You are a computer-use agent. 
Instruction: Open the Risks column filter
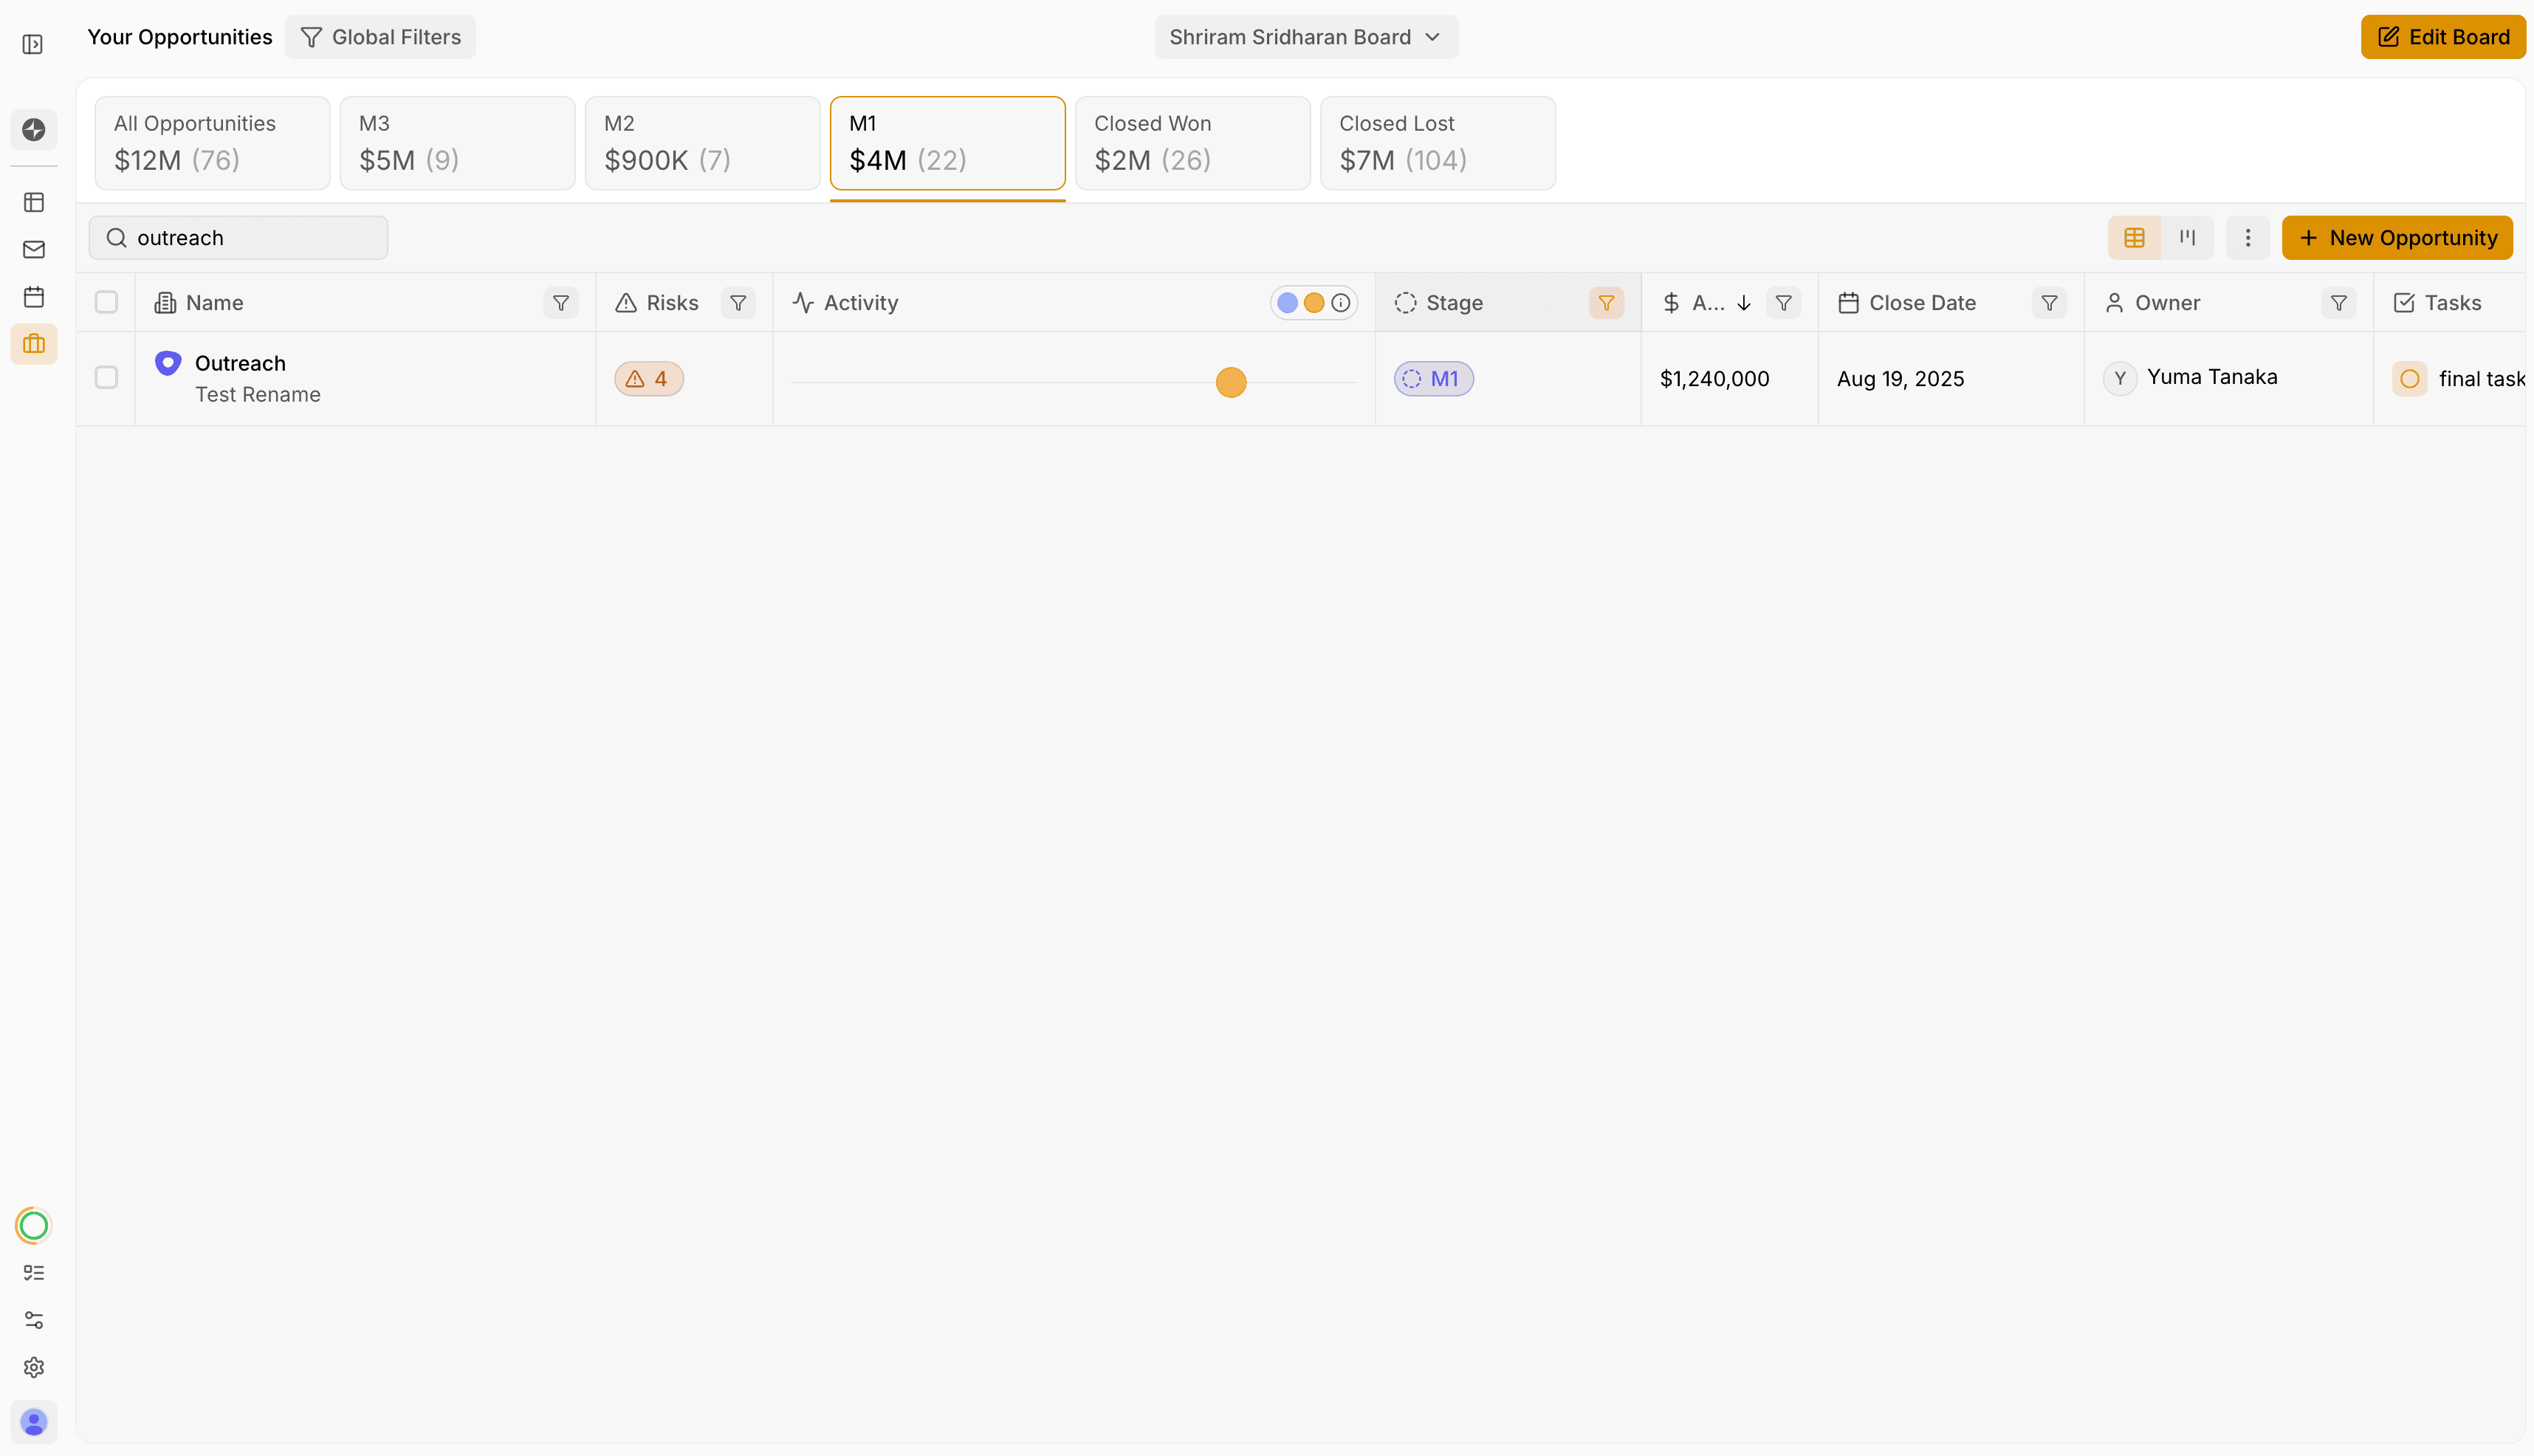click(738, 303)
